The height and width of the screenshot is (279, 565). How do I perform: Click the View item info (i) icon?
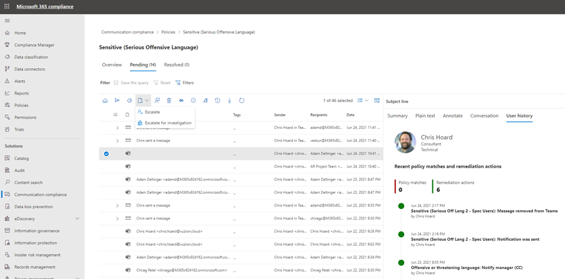tap(193, 101)
